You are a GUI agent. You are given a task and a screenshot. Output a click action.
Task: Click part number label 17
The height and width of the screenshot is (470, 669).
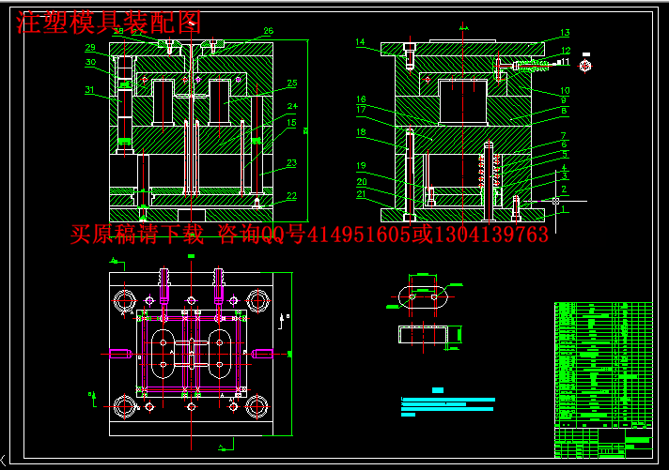(361, 110)
